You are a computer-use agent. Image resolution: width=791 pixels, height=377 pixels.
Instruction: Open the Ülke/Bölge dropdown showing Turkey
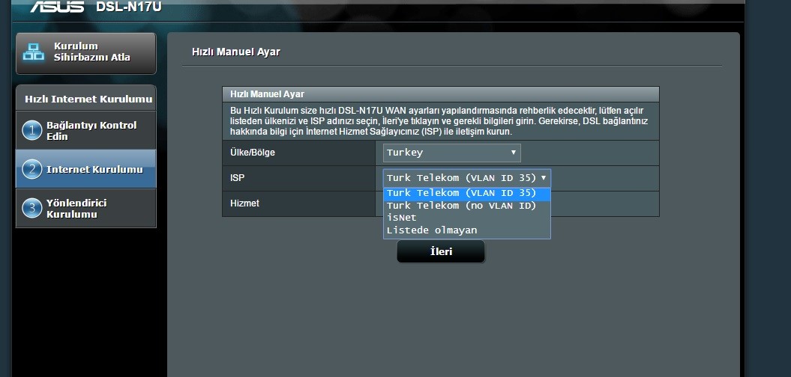pos(451,153)
